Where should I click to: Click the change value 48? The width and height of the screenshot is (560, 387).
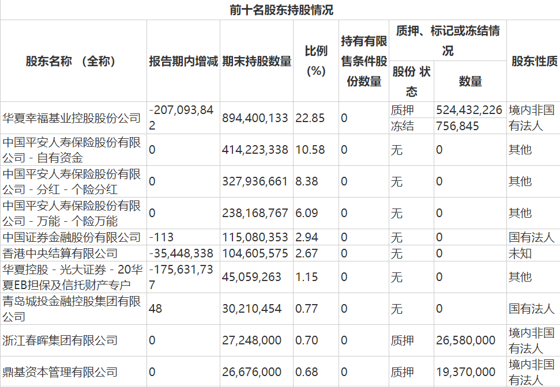click(155, 309)
